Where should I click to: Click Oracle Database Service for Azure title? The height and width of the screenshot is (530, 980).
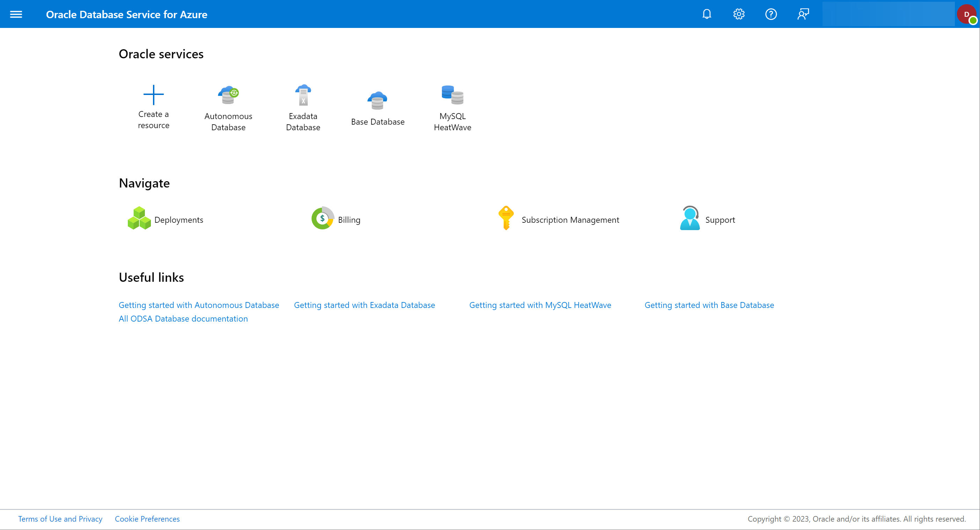coord(127,14)
